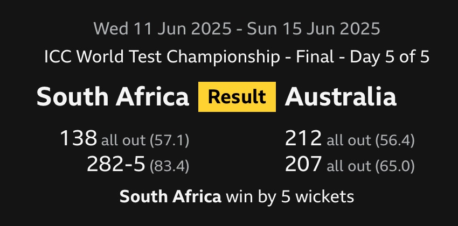This screenshot has height=226, width=458.
Task: Select the South Africa team heading
Action: coord(113,97)
